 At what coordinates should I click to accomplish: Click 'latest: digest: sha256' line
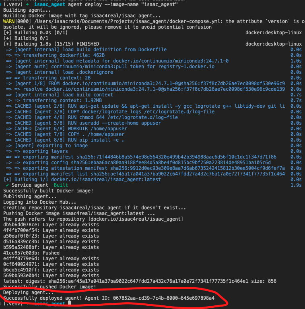140,281
